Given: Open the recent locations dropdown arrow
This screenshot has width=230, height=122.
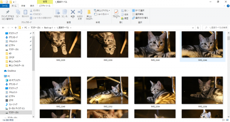Looking at the screenshot, I should pos(12,28).
